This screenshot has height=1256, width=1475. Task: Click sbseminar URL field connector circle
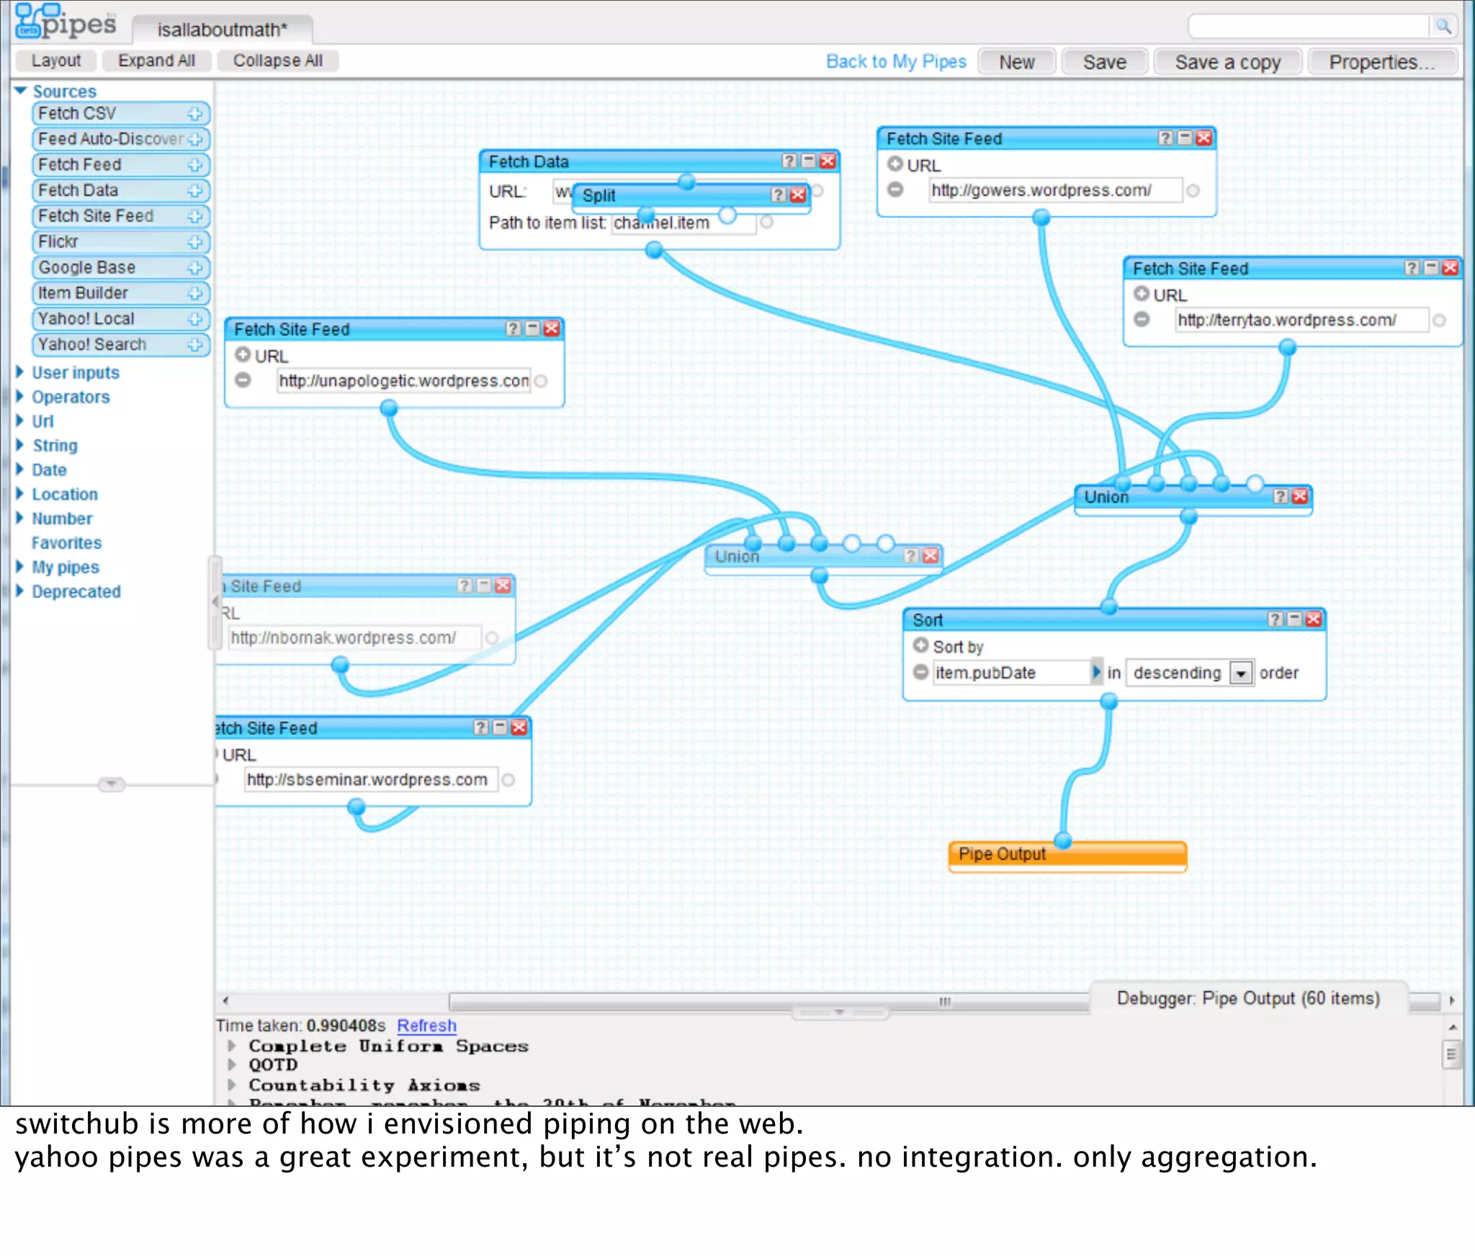(508, 780)
